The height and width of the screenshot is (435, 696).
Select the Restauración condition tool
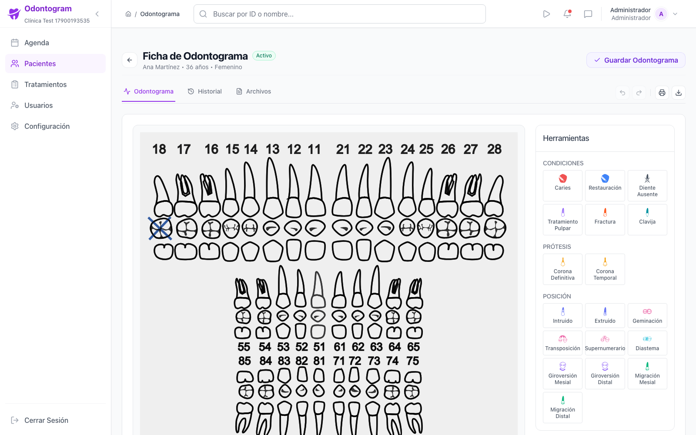click(x=605, y=186)
